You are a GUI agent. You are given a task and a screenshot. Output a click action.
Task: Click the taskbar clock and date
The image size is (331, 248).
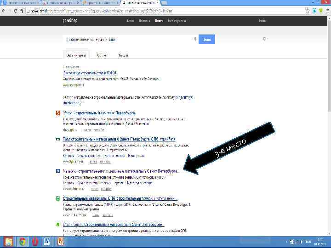coord(320,242)
